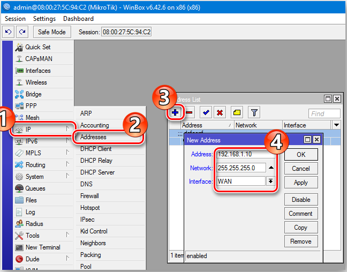The width and height of the screenshot is (347, 272).
Task: Sort by the Address column header
Action: (x=207, y=125)
